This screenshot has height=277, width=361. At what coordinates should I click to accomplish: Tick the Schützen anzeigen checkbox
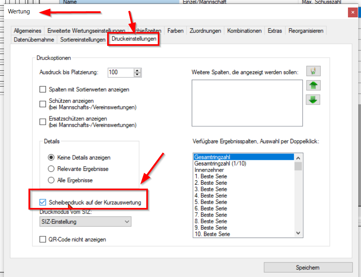43,104
